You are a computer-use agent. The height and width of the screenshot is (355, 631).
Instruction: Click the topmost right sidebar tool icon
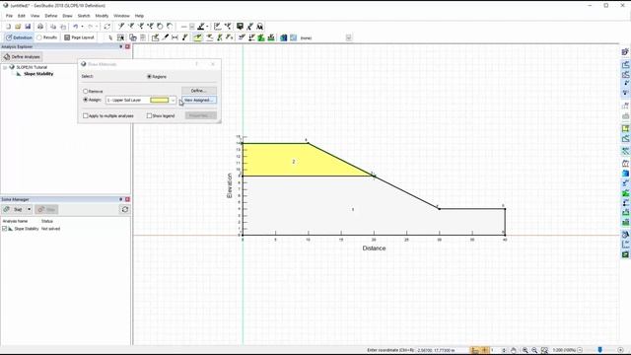[x=625, y=52]
